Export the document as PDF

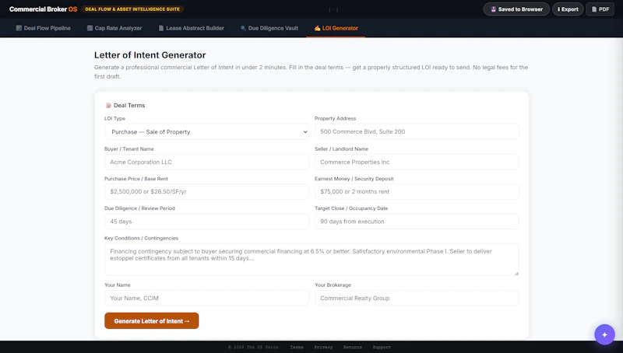click(x=600, y=9)
